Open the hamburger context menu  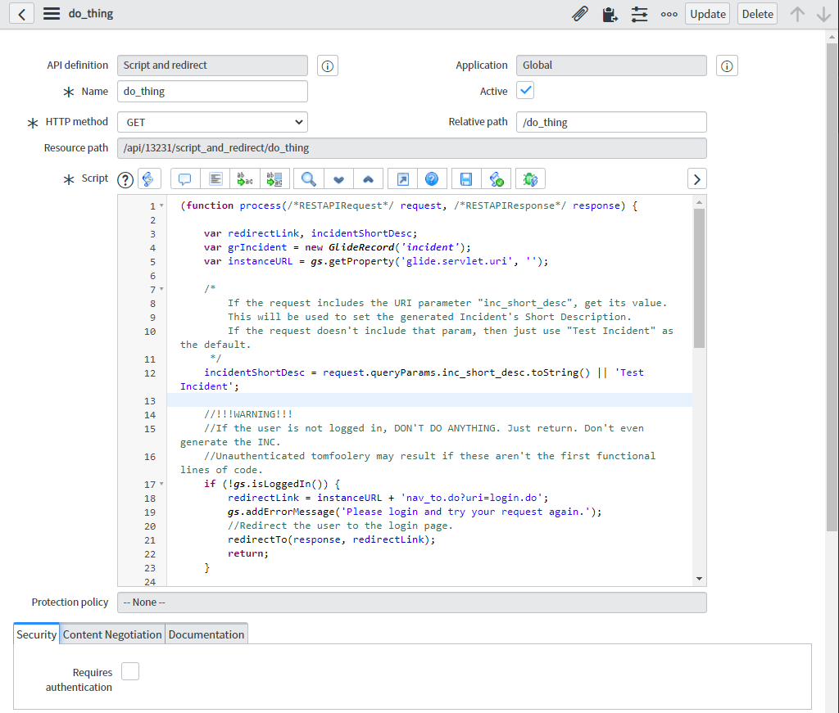pyautogui.click(x=52, y=14)
